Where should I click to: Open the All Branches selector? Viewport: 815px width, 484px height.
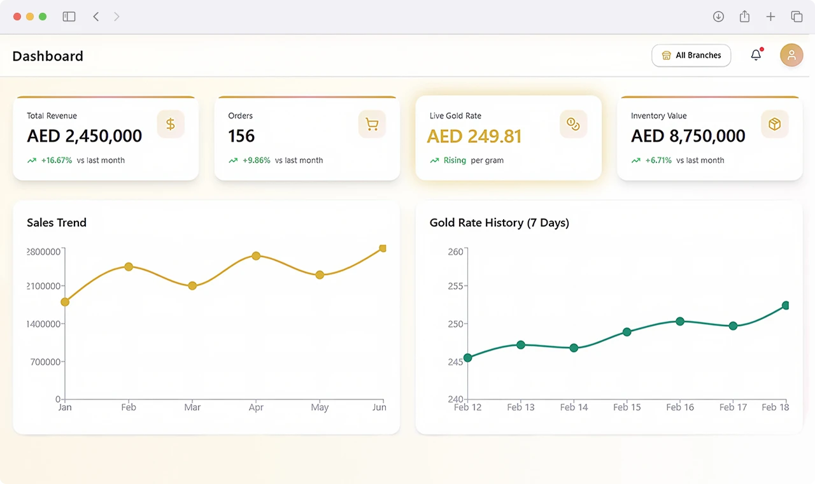coord(691,55)
